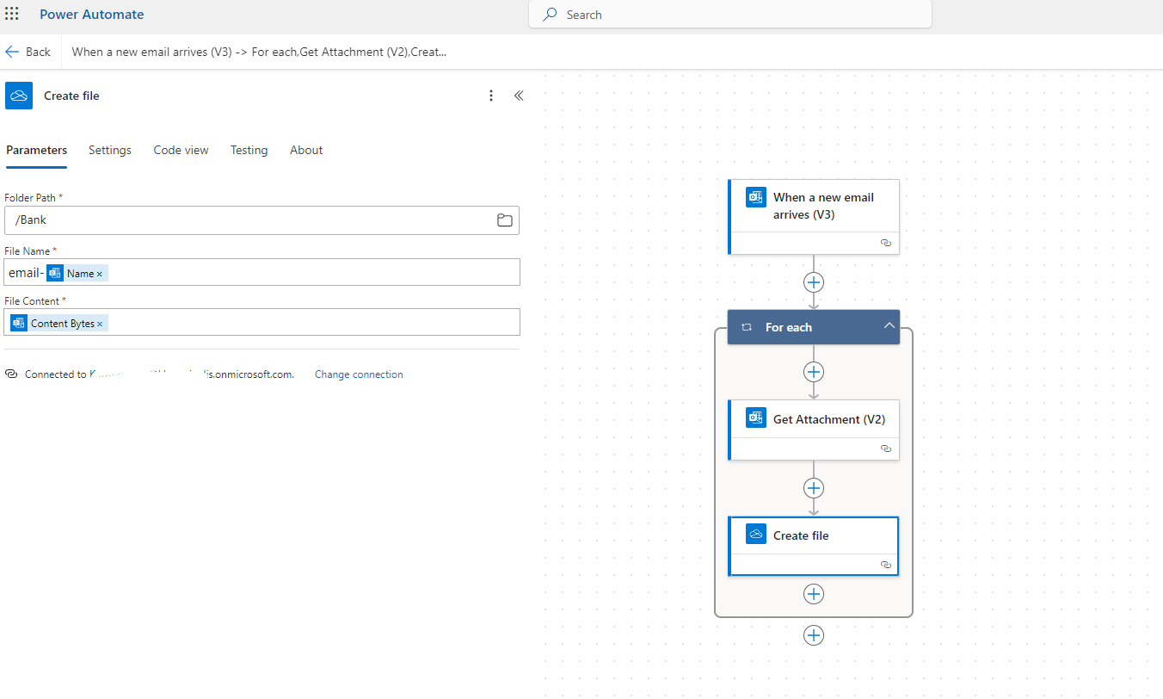The image size is (1163, 699).
Task: Switch to the Settings tab
Action: pos(110,150)
